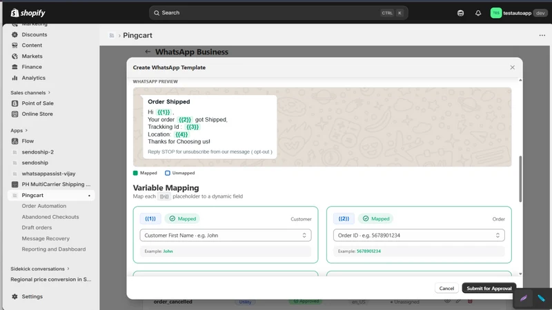Open sendoship app

pos(35,163)
